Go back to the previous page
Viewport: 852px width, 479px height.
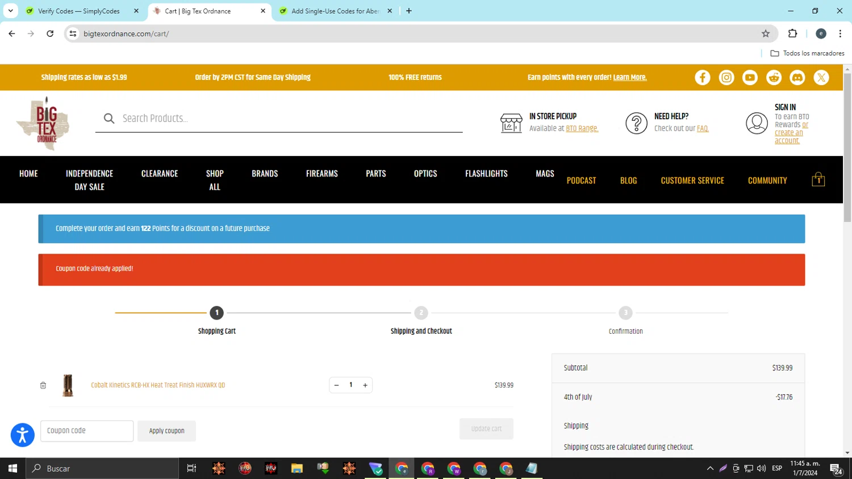(x=12, y=33)
